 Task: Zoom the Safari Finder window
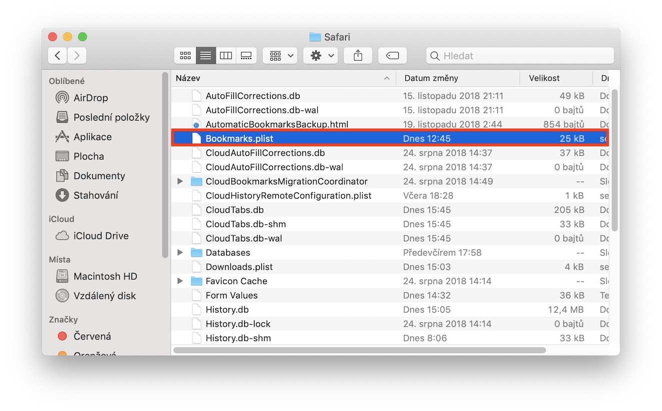click(83, 37)
